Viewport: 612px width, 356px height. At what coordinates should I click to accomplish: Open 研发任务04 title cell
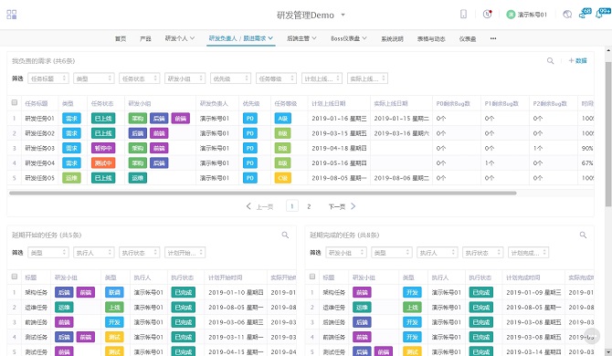coord(39,163)
